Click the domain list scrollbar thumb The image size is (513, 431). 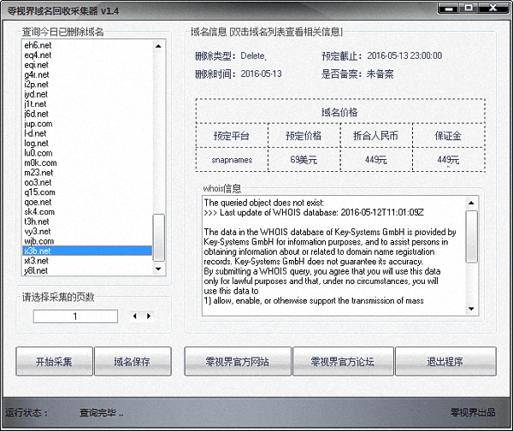[158, 235]
